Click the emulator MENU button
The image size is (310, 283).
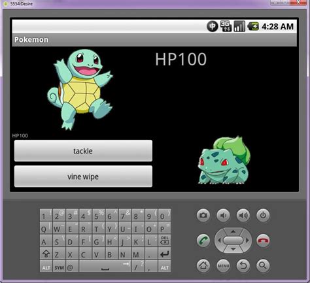point(223,265)
